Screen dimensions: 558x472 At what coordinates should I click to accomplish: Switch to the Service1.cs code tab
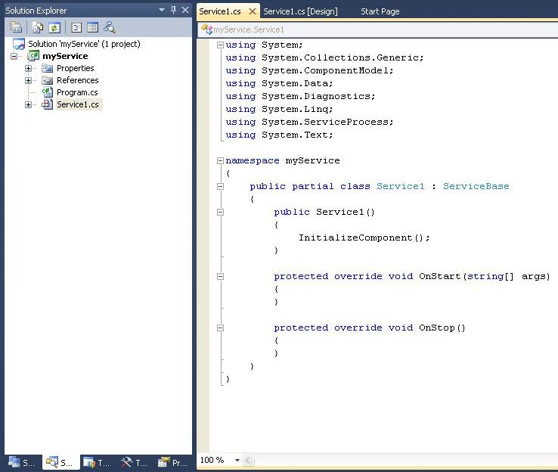(x=220, y=11)
